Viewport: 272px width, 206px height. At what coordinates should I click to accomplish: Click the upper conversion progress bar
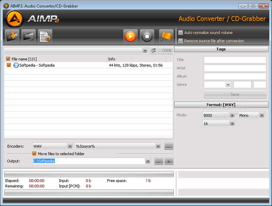point(89,174)
